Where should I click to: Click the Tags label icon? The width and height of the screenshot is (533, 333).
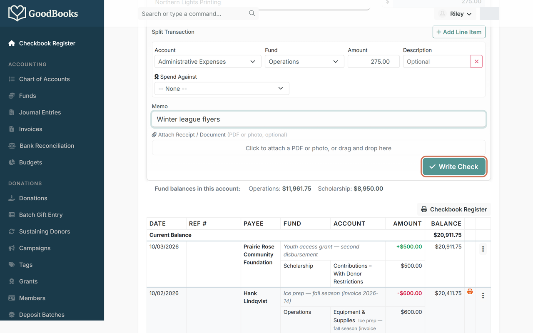12,265
